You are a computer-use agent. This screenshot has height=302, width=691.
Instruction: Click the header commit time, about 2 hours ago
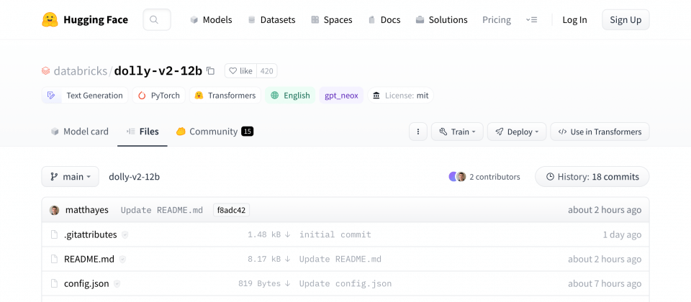(x=605, y=210)
